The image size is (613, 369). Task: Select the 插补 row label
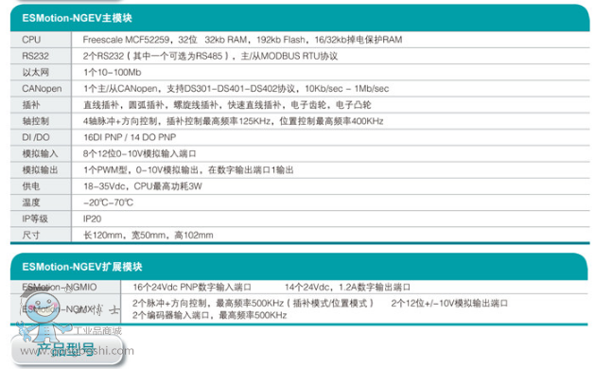click(x=31, y=105)
